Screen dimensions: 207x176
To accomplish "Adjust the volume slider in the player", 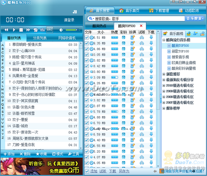I will [72, 30].
